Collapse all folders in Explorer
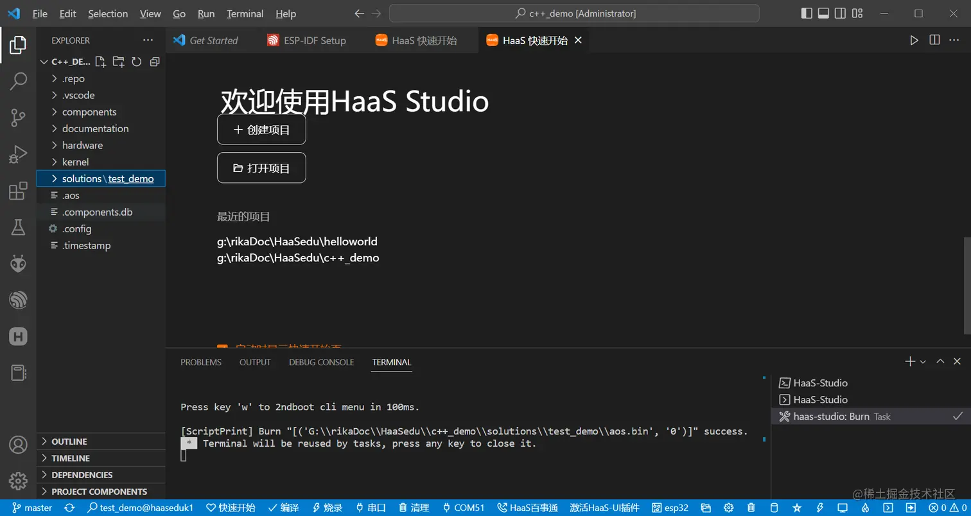The height and width of the screenshot is (516, 971). click(x=154, y=62)
